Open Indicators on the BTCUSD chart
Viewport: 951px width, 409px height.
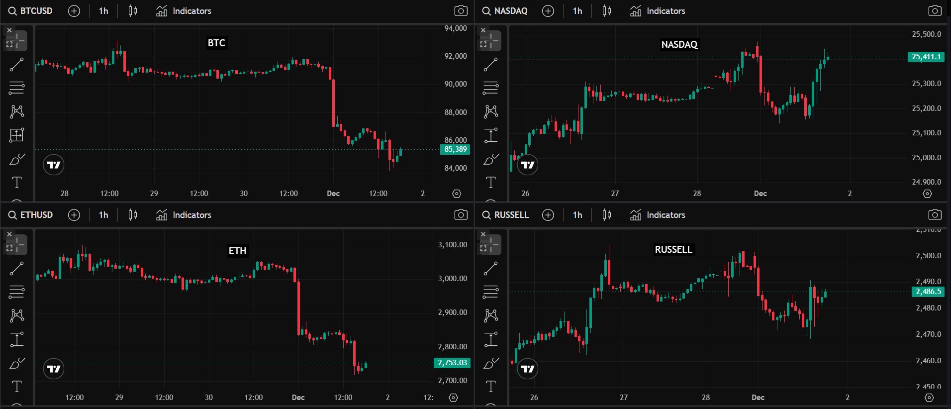click(184, 10)
